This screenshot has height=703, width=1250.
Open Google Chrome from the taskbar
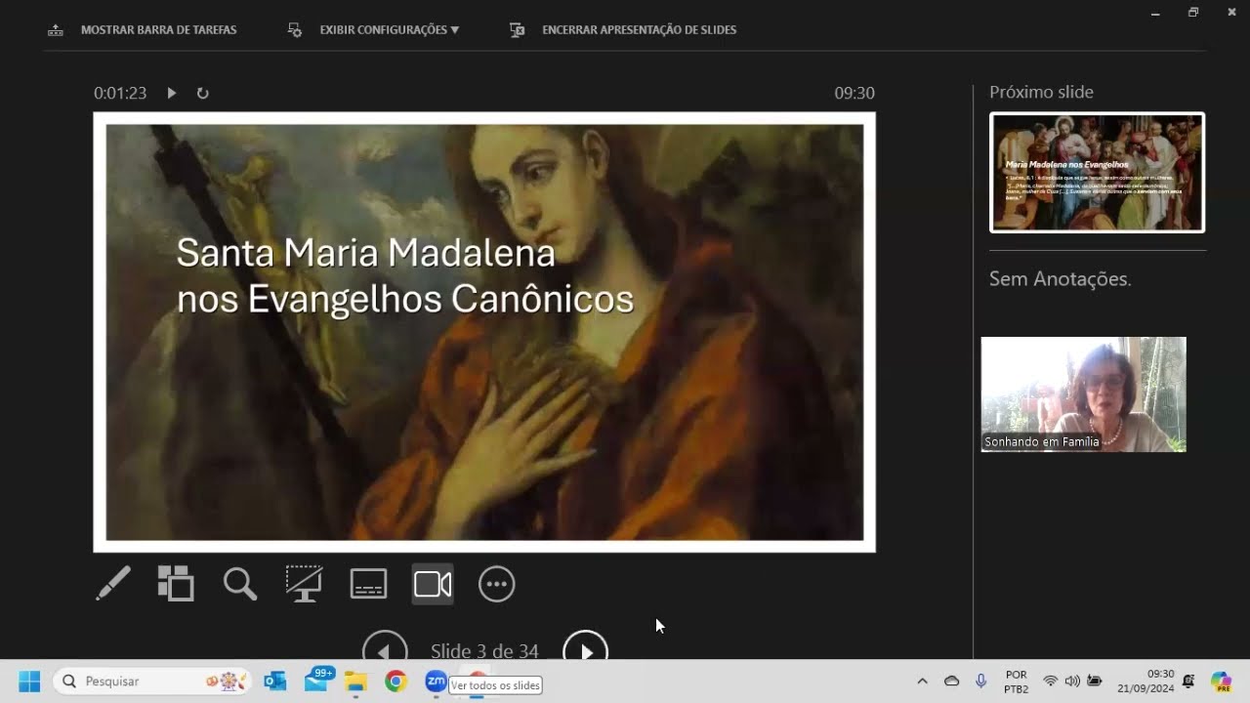pos(396,681)
